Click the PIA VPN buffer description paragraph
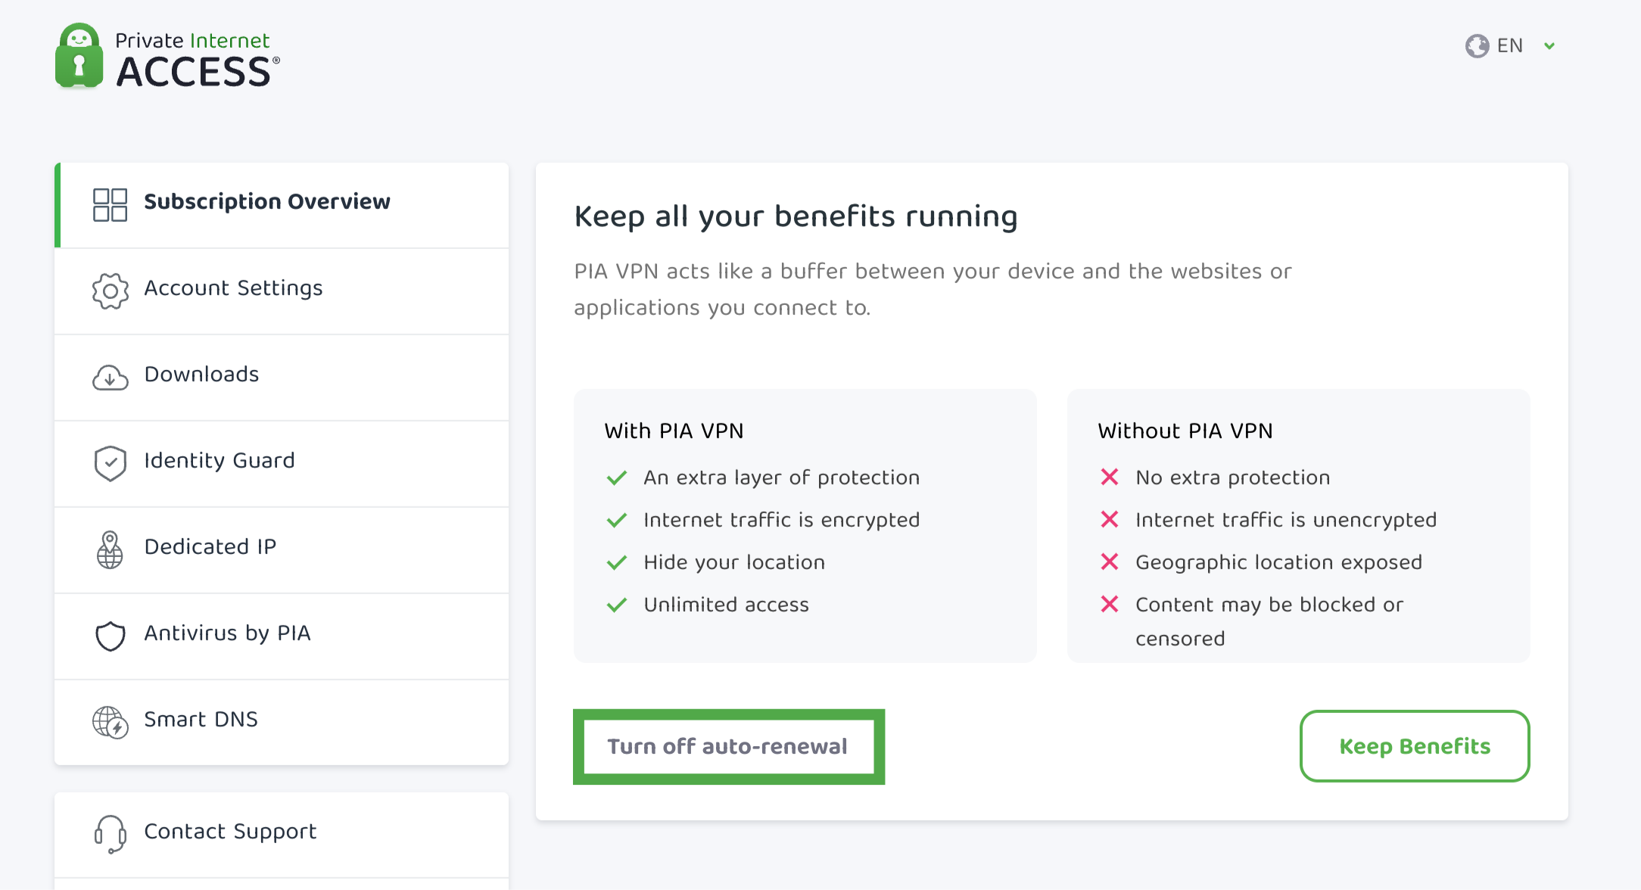The height and width of the screenshot is (890, 1641). point(933,290)
